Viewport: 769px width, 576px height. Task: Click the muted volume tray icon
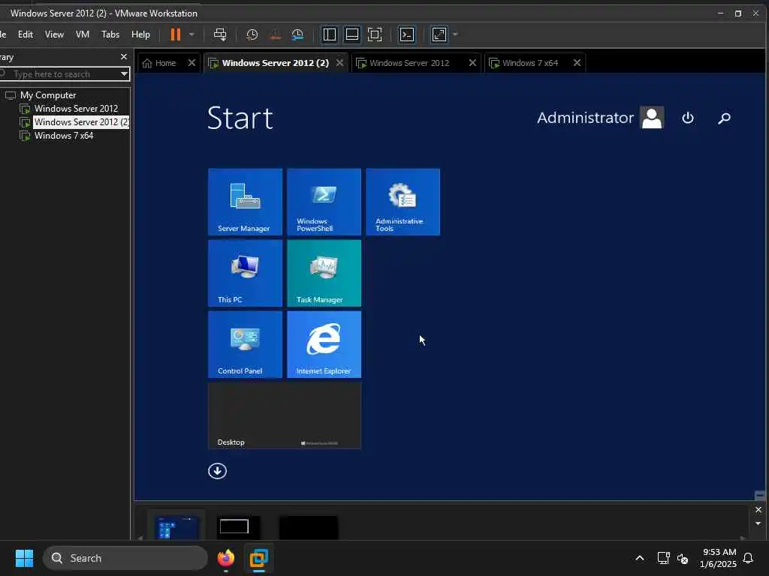tap(682, 558)
